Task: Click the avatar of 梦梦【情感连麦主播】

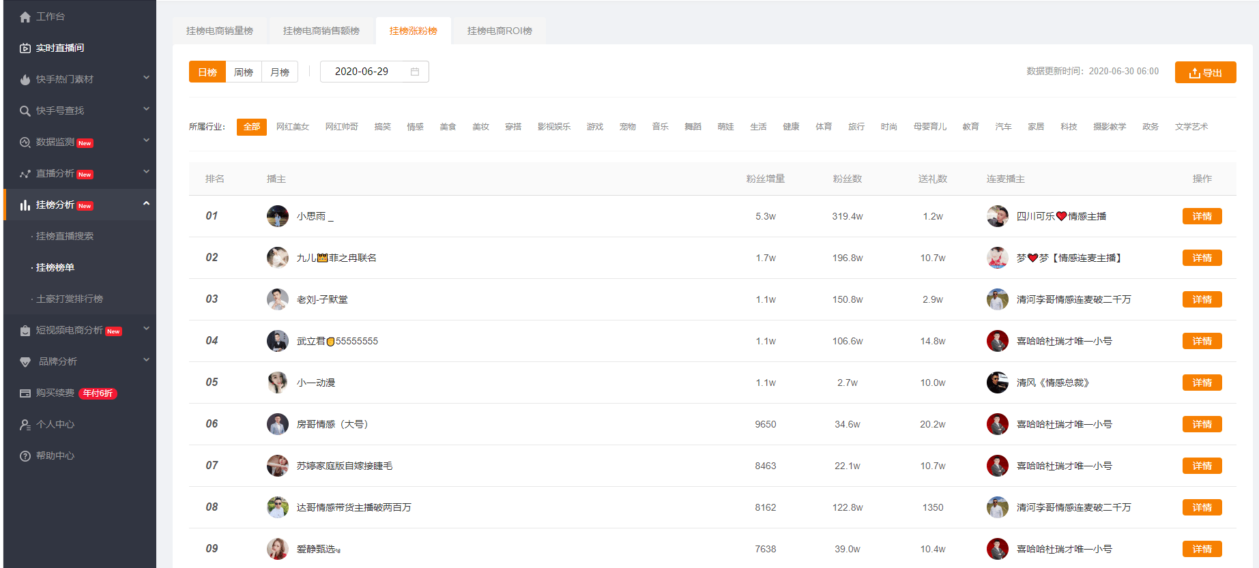Action: (998, 258)
